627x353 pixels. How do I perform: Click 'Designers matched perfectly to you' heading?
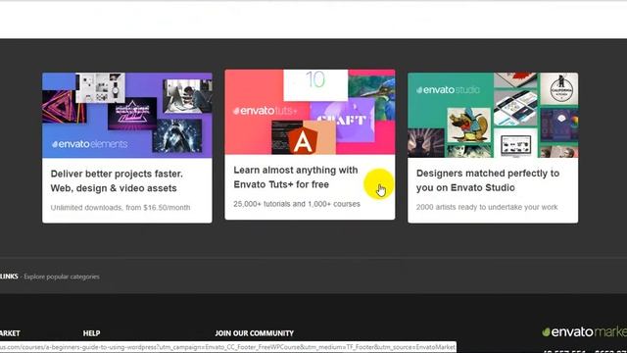pos(488,180)
